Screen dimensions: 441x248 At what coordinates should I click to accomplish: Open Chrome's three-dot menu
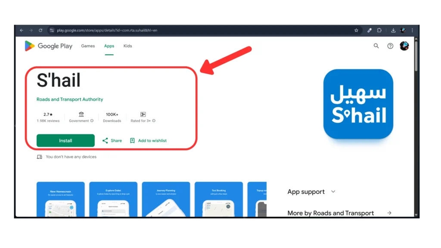click(x=412, y=30)
